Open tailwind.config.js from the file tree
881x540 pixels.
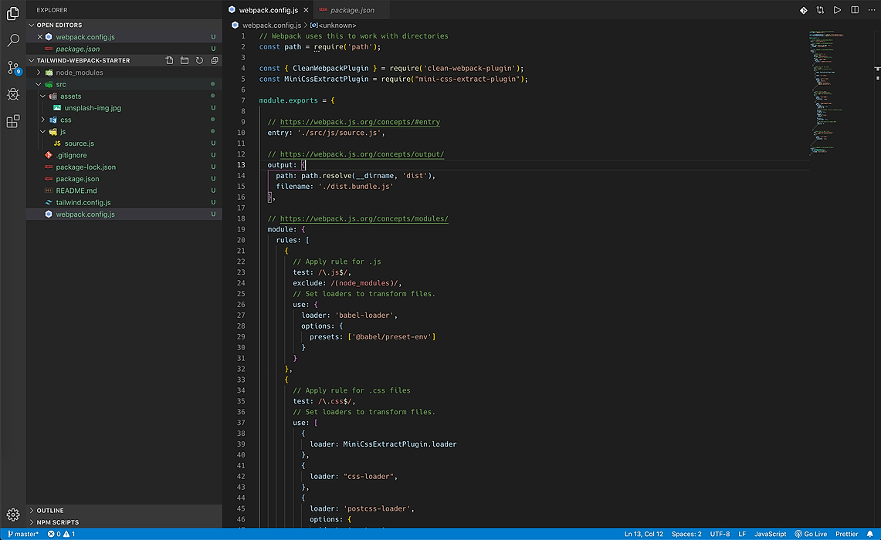click(83, 203)
